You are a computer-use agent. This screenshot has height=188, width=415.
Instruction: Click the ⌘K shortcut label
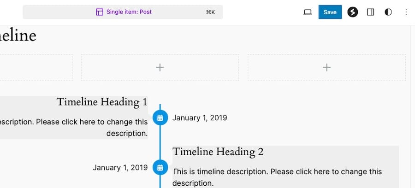[210, 12]
